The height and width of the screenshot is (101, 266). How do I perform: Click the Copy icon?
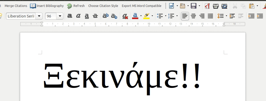point(243,6)
